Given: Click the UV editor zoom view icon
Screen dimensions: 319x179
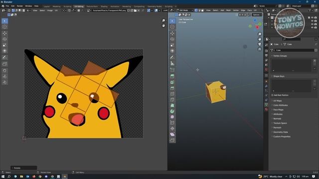Looking at the screenshot, I should coord(163,20).
